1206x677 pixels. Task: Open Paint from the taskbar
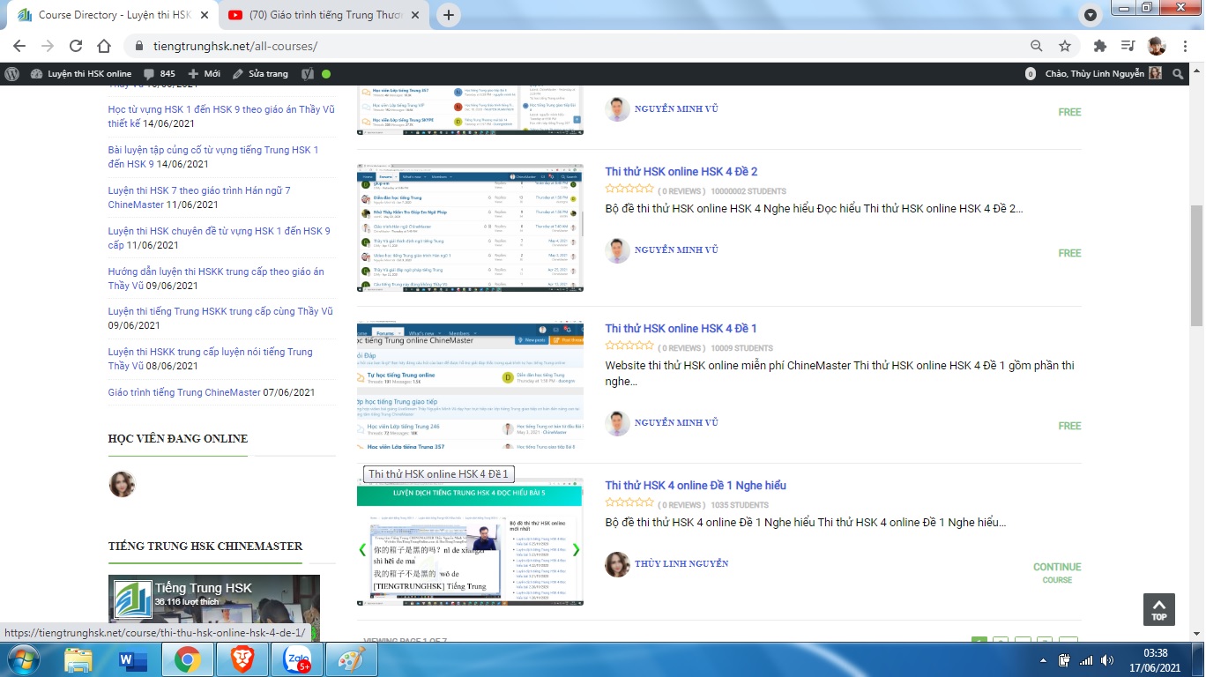coord(351,659)
